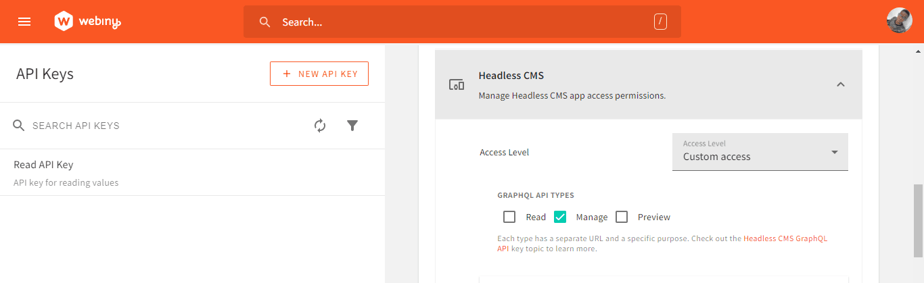The image size is (924, 283).
Task: Click 'Manage Headless CMS app access permissions' text
Action: click(x=572, y=95)
